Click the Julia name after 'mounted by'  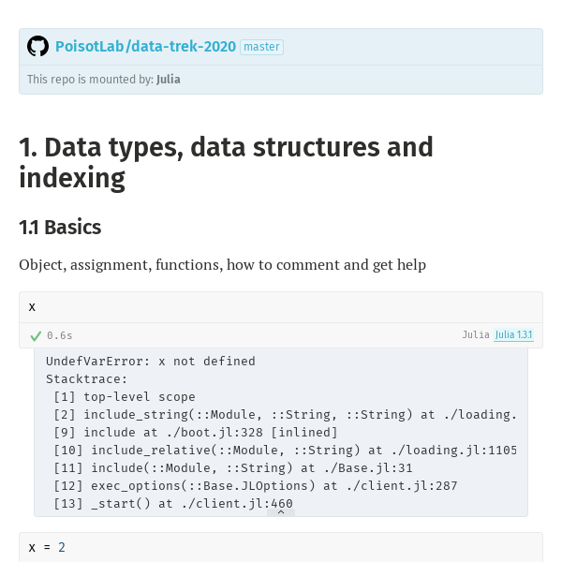pyautogui.click(x=168, y=80)
